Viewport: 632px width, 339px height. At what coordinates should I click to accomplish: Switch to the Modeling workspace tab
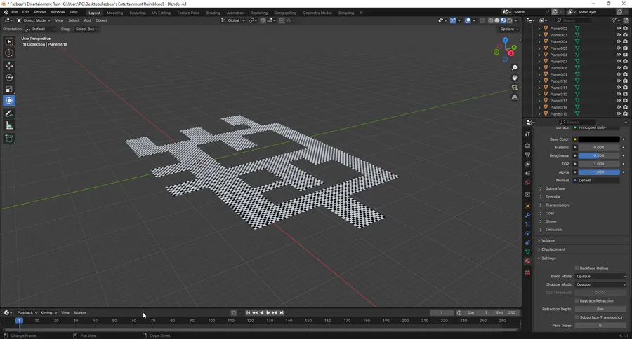[115, 13]
